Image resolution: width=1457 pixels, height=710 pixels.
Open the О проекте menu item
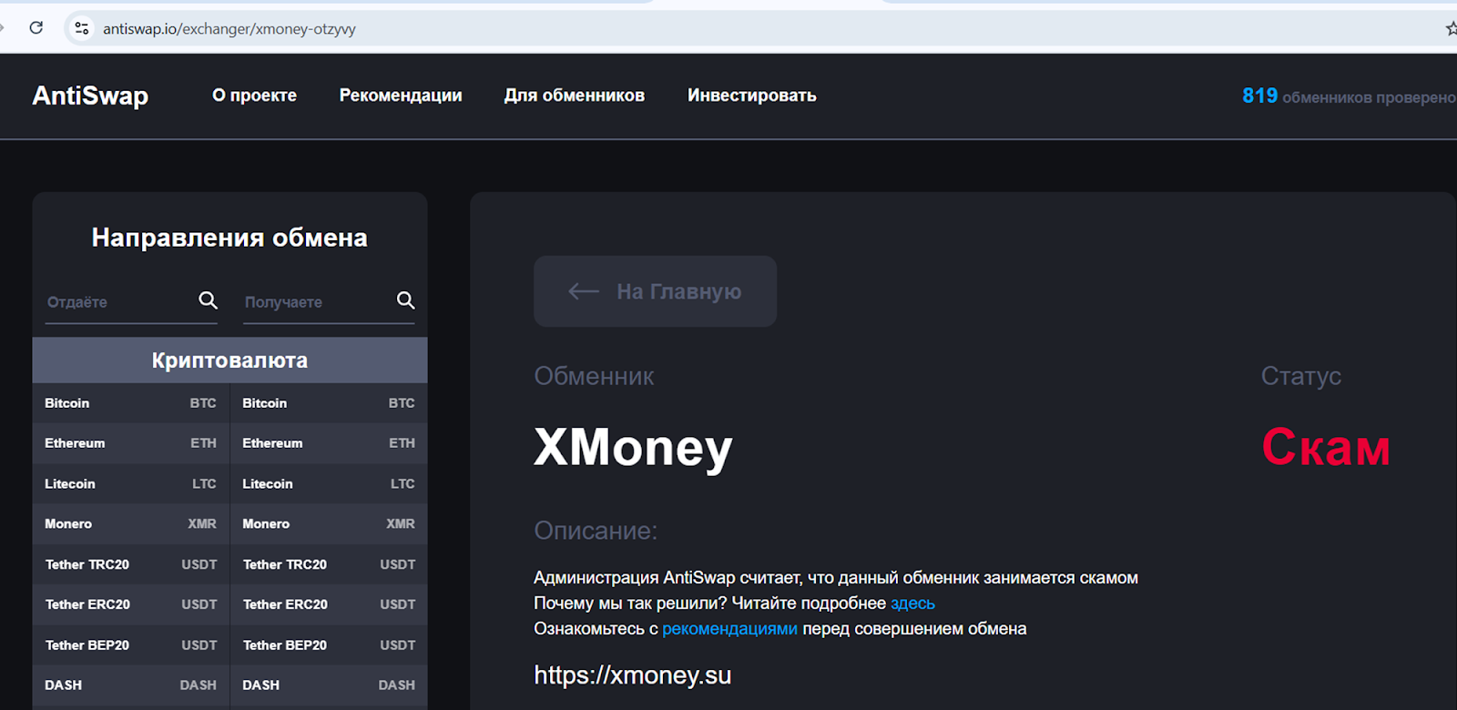(x=254, y=96)
